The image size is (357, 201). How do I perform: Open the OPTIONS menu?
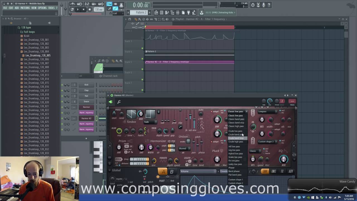coord(42,8)
